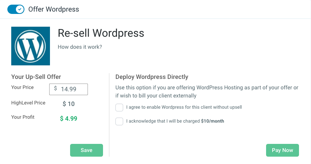The width and height of the screenshot is (311, 164).
Task: Open the 'How does it work?' link
Action: click(80, 47)
